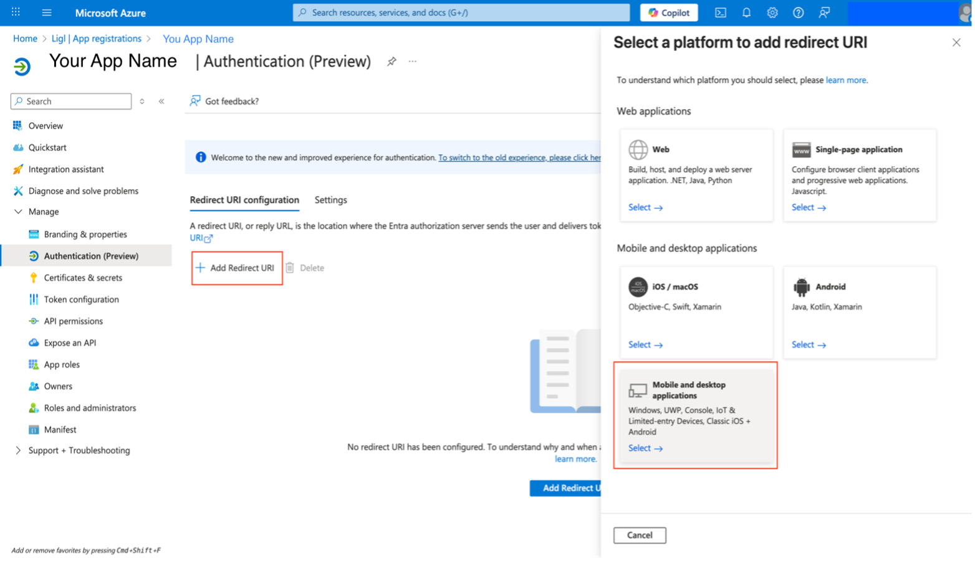Image resolution: width=975 pixels, height=561 pixels.
Task: Click the Overview icon in sidebar
Action: [17, 126]
